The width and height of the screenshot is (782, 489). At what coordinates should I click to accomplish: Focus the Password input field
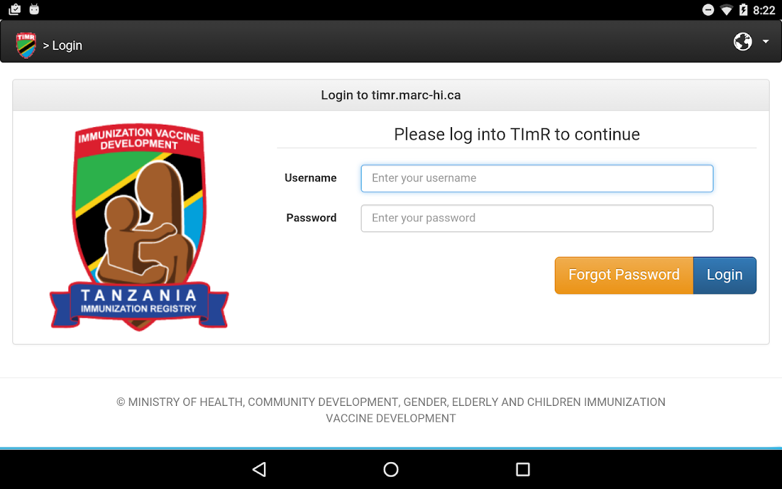(x=537, y=218)
